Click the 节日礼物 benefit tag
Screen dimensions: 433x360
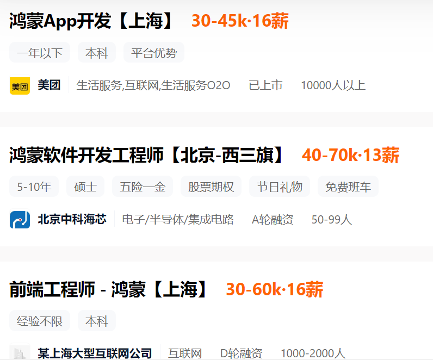coord(280,187)
